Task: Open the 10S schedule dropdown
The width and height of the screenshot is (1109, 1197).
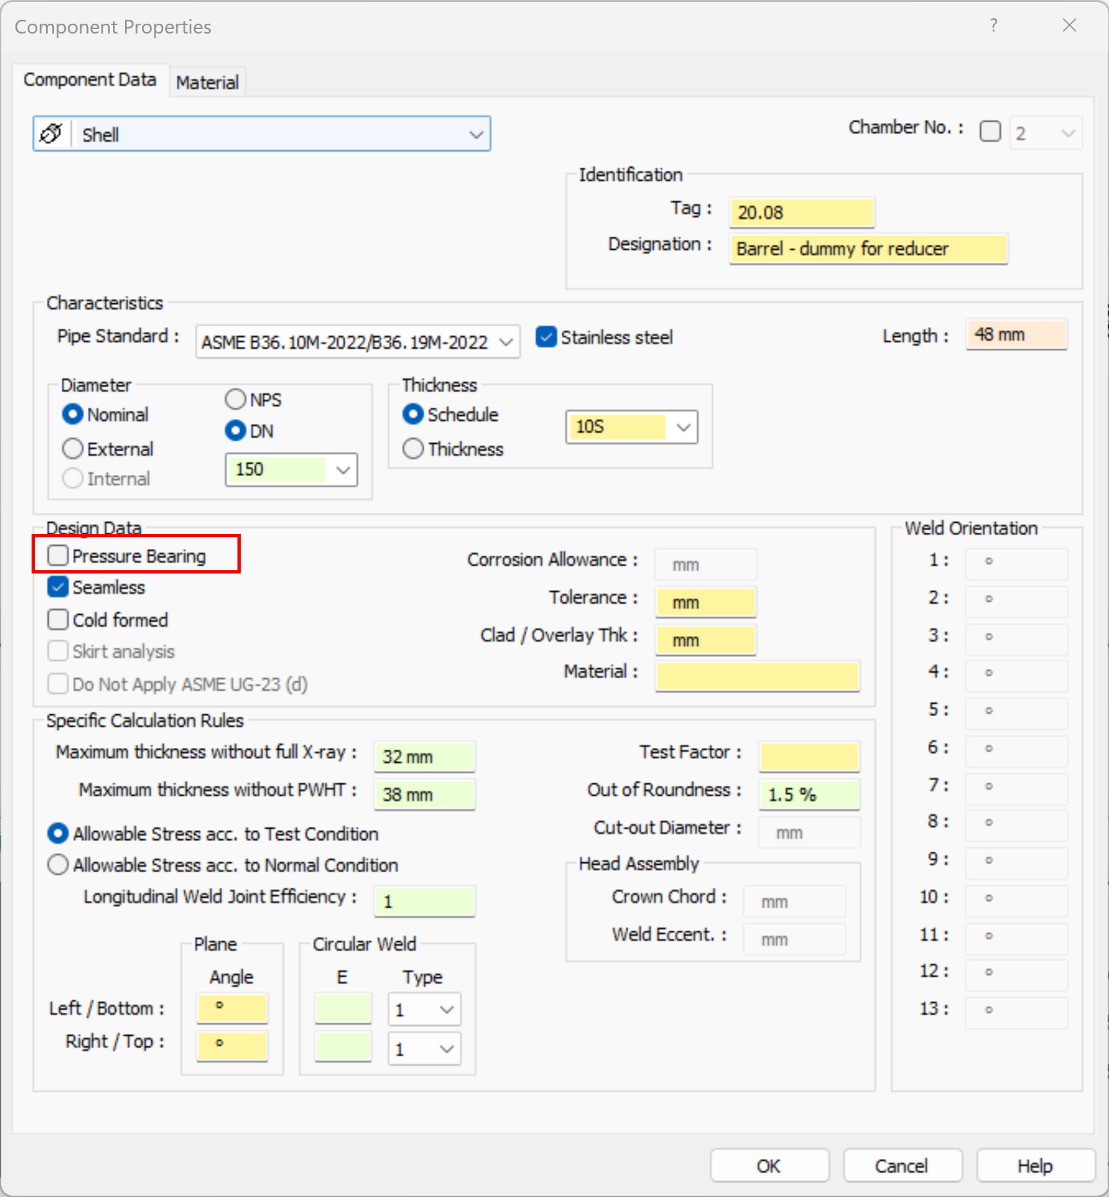Action: (x=631, y=427)
